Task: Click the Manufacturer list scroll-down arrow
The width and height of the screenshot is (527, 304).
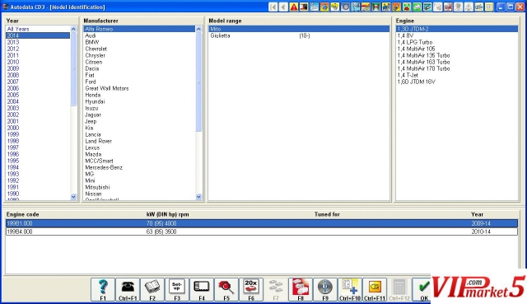Action: coord(198,197)
